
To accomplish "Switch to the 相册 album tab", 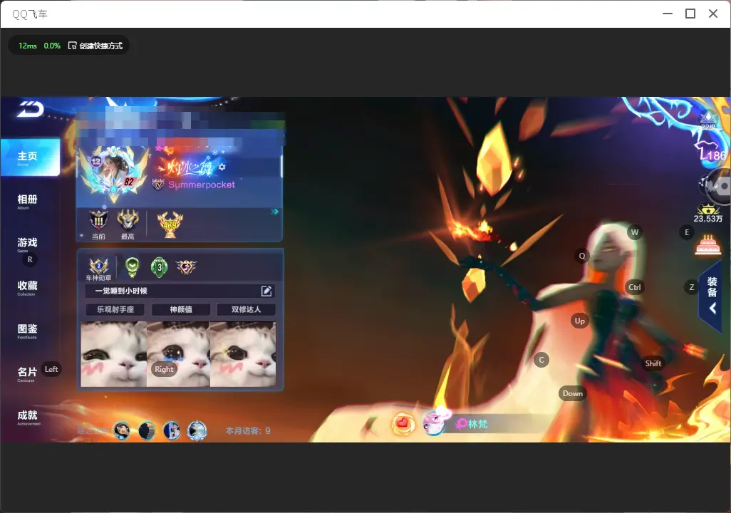I will [x=28, y=202].
